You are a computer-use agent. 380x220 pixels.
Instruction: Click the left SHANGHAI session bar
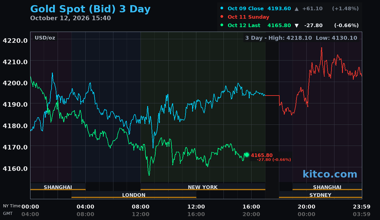58,187
